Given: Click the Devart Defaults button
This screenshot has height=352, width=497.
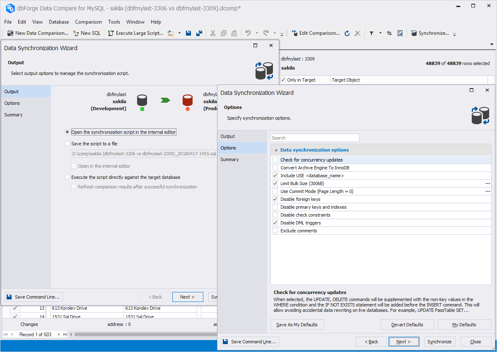Looking at the screenshot, I should coord(407,325).
